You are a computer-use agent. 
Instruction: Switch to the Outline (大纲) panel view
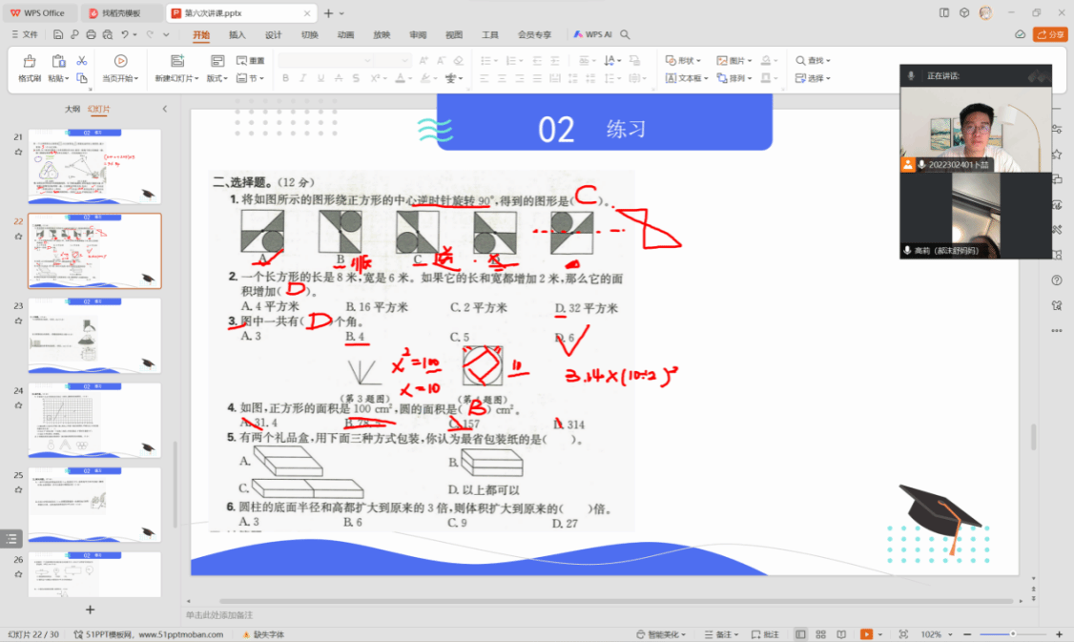click(x=72, y=109)
